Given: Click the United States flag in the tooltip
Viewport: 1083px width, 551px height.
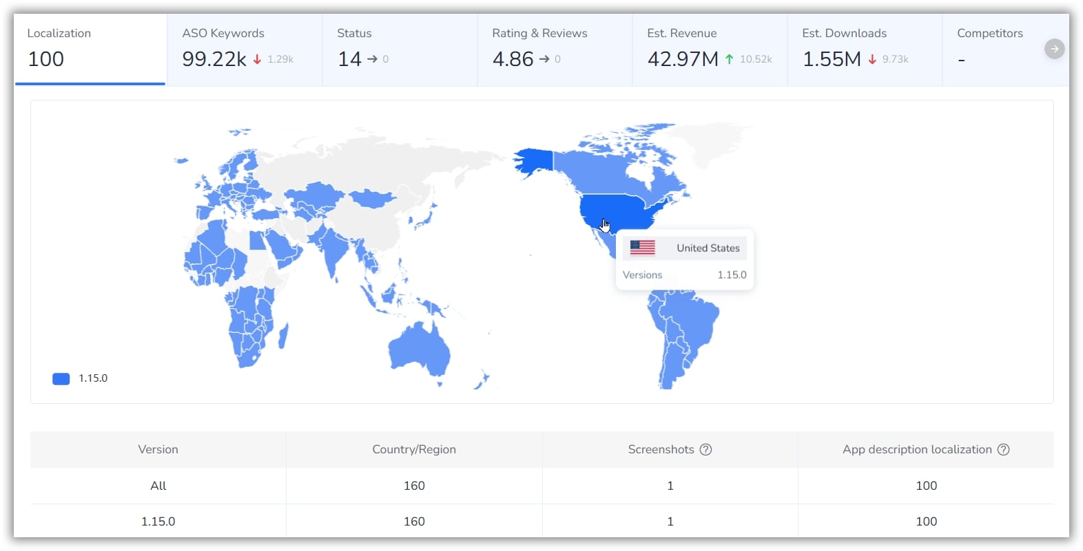Looking at the screenshot, I should (643, 248).
